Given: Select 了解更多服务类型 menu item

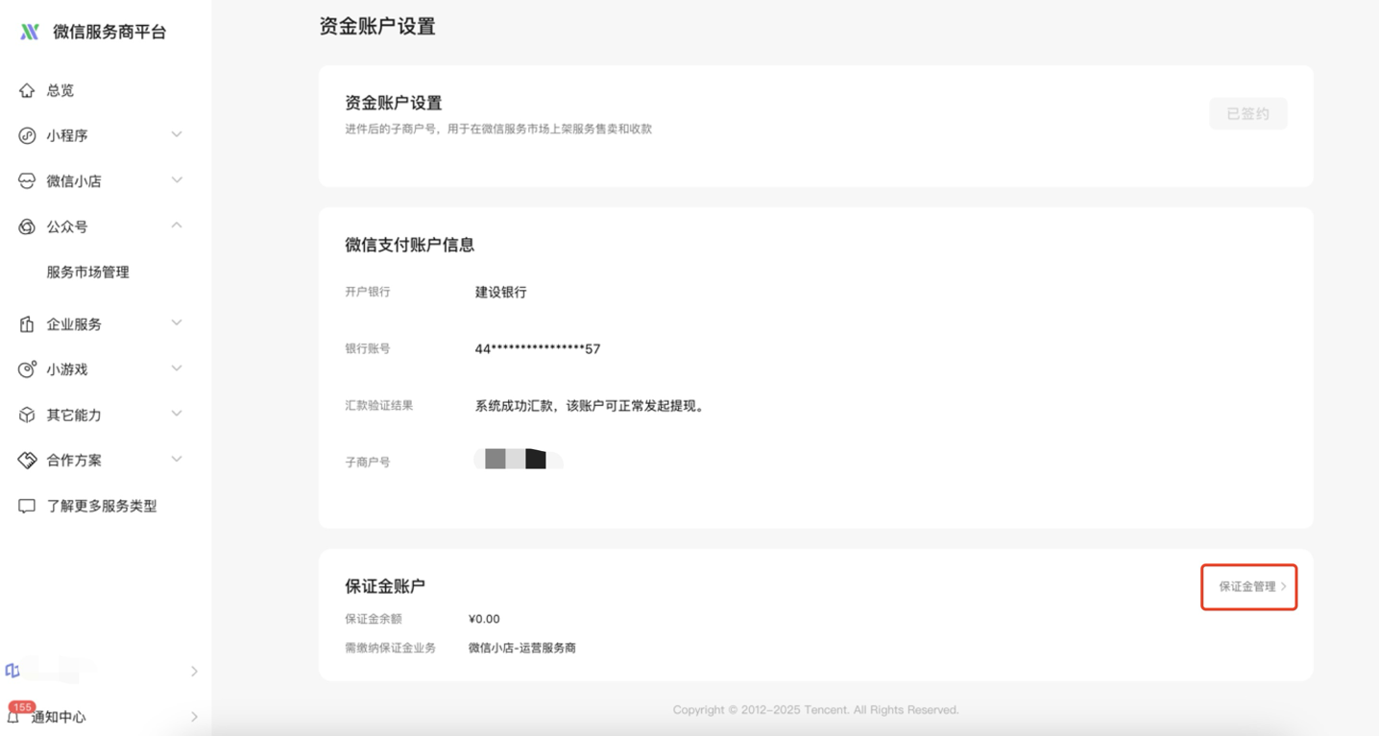Looking at the screenshot, I should (102, 506).
